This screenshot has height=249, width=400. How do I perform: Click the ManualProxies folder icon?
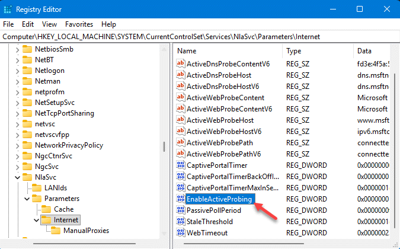point(56,231)
